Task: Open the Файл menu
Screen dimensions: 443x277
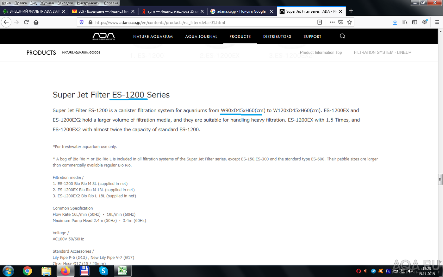Action: tap(6, 3)
